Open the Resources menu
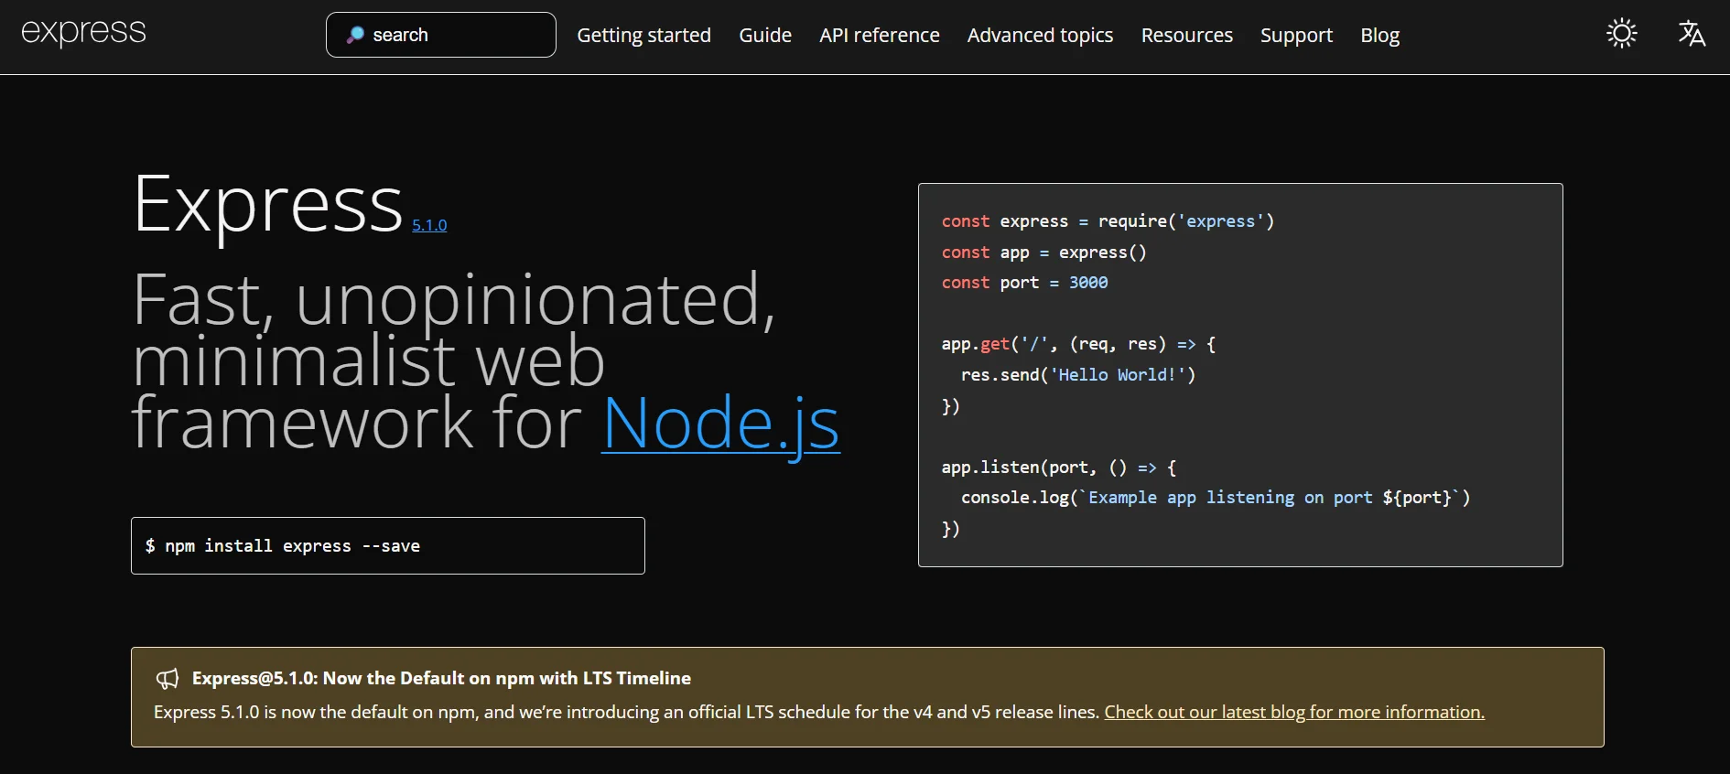The image size is (1730, 774). pyautogui.click(x=1186, y=36)
